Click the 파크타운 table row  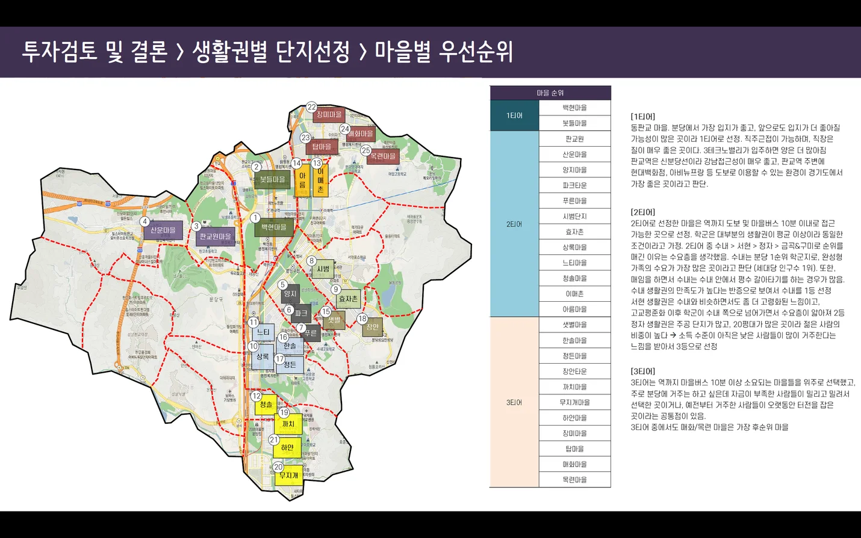pyautogui.click(x=575, y=186)
